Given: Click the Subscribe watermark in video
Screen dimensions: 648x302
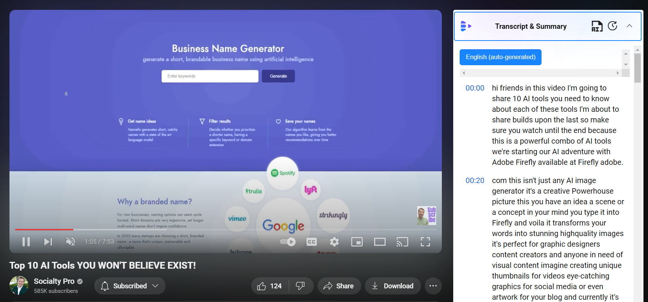Looking at the screenshot, I should click(x=427, y=216).
